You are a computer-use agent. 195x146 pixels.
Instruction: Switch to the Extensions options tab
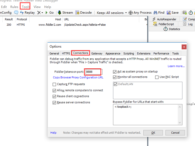(x=144, y=53)
